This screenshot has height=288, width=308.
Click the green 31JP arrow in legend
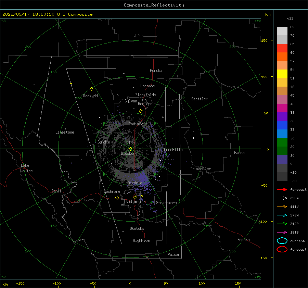282,224
